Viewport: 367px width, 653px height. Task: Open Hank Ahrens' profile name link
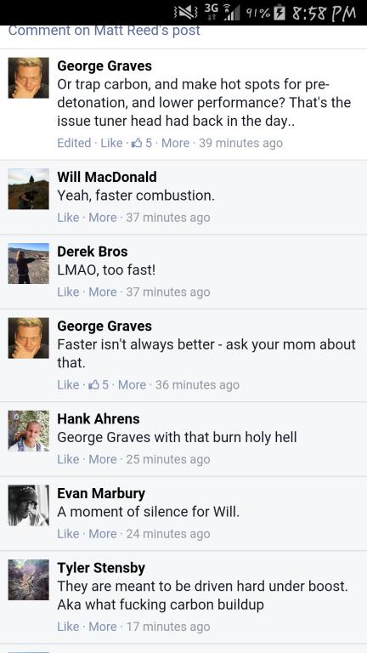coord(99,418)
